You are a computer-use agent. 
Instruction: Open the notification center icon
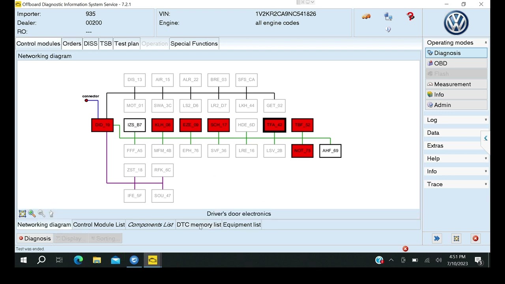coord(478,260)
